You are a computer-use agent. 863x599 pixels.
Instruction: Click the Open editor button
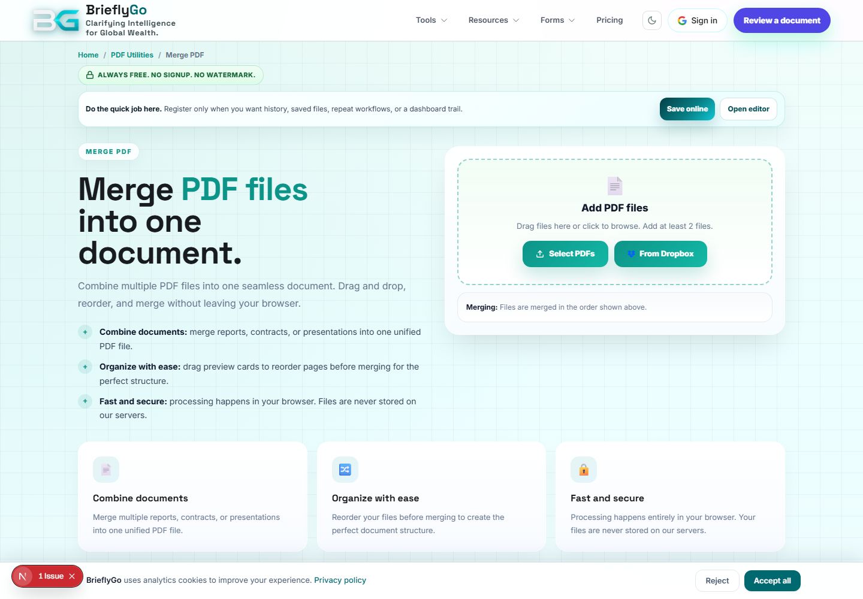(x=749, y=109)
